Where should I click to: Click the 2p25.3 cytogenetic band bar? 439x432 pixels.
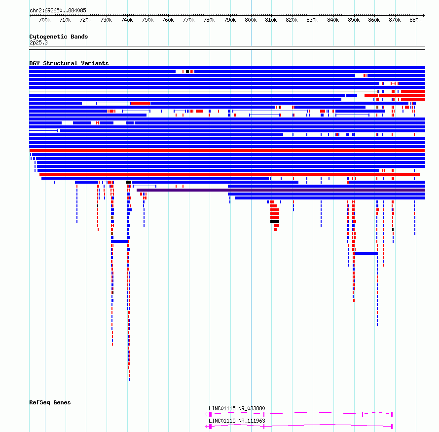tap(227, 48)
